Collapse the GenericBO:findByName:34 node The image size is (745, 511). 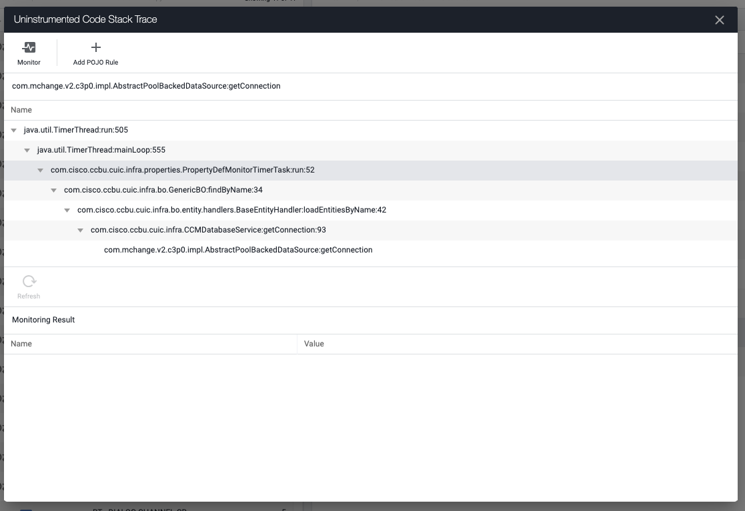[53, 191]
